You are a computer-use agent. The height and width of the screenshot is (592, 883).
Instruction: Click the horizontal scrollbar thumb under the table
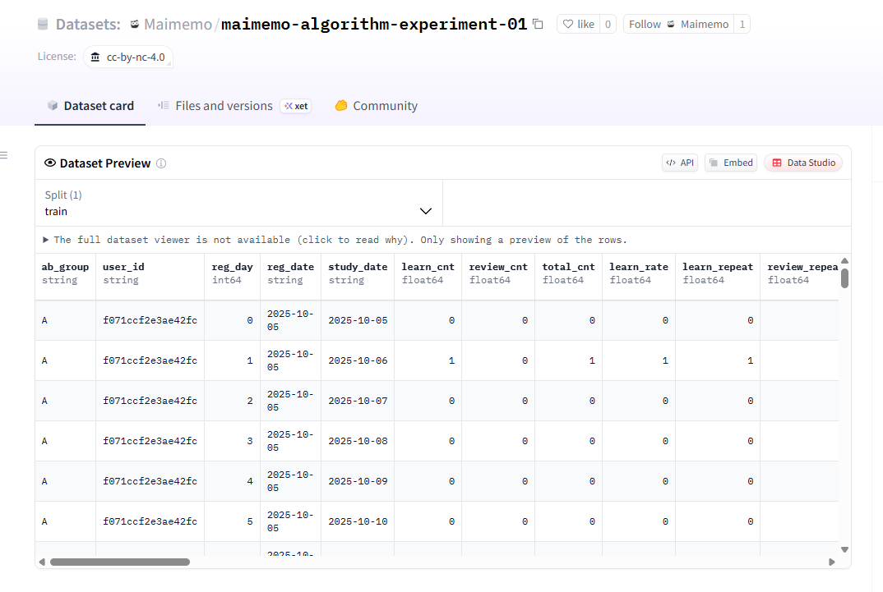119,562
